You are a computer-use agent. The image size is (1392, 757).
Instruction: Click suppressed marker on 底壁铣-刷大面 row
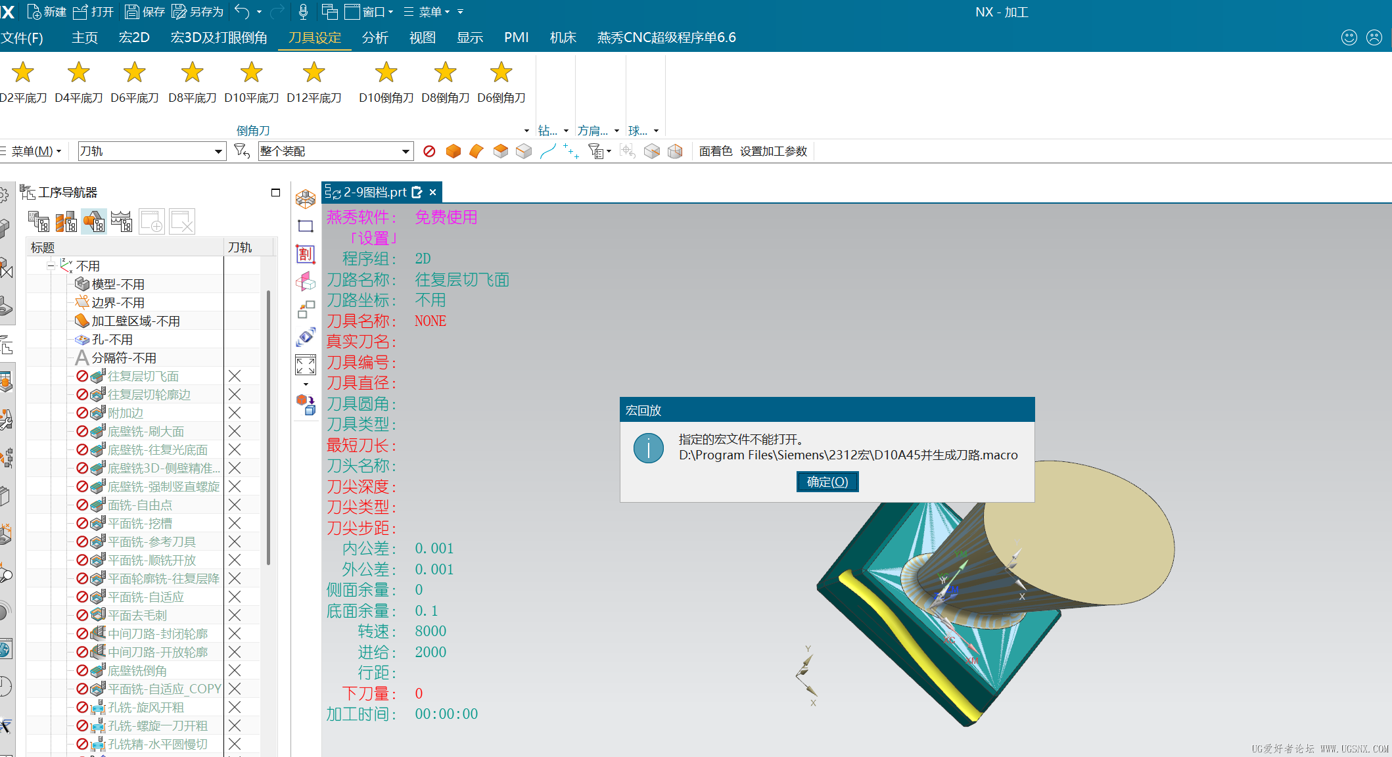click(x=82, y=431)
